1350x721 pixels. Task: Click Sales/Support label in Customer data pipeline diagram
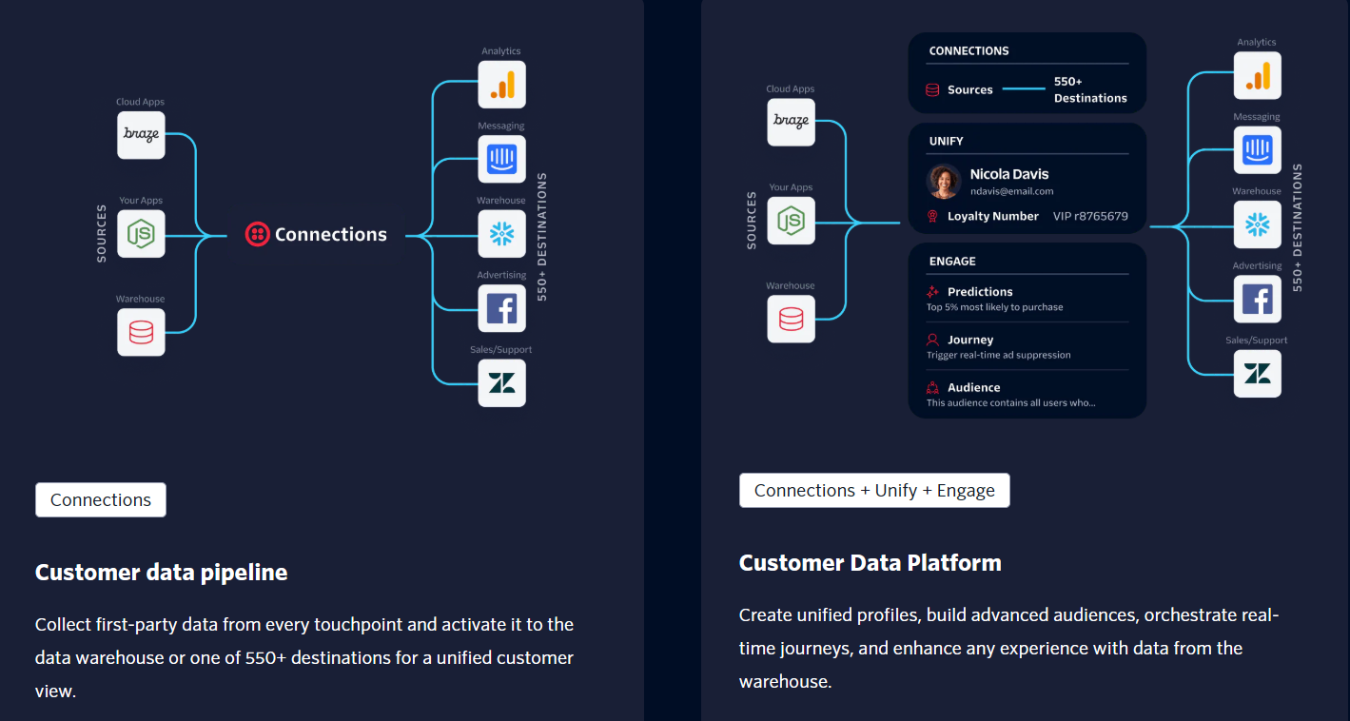click(x=501, y=349)
